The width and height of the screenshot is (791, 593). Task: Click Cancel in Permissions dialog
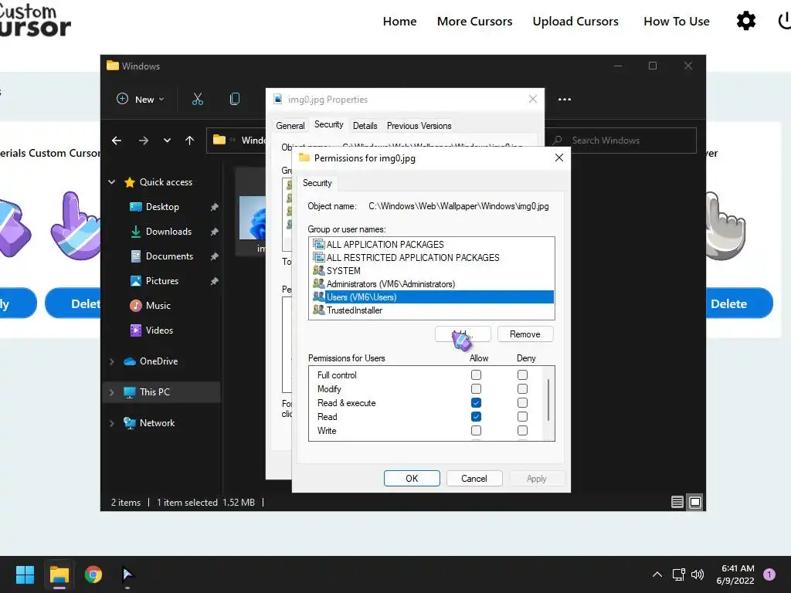474,479
